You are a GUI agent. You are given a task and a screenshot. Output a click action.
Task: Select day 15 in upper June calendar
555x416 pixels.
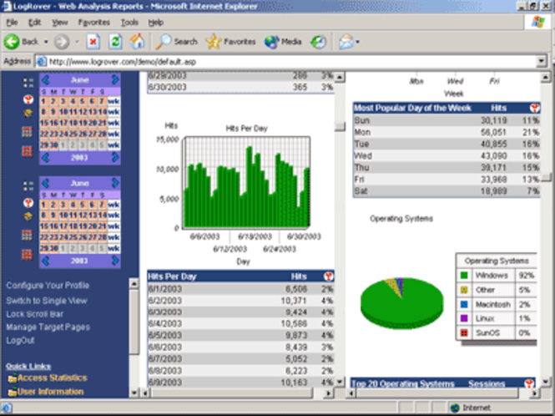[x=44, y=124]
